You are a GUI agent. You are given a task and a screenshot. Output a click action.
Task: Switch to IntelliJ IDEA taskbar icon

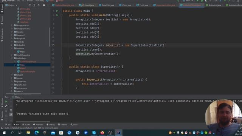coord(118,133)
